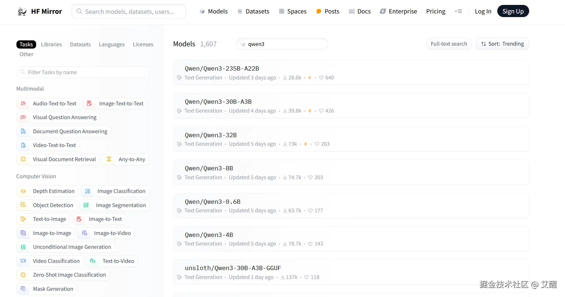Click the Image-to-Image icon

point(23,233)
